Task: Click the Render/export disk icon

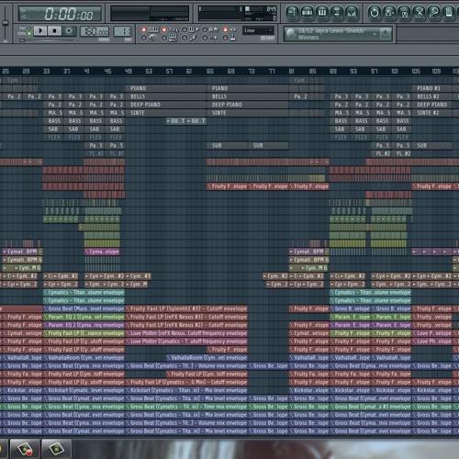Action: tap(404, 13)
